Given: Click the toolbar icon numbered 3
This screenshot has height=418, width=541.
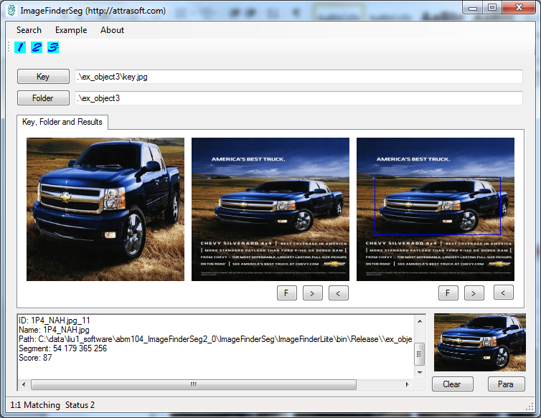Looking at the screenshot, I should coord(53,47).
